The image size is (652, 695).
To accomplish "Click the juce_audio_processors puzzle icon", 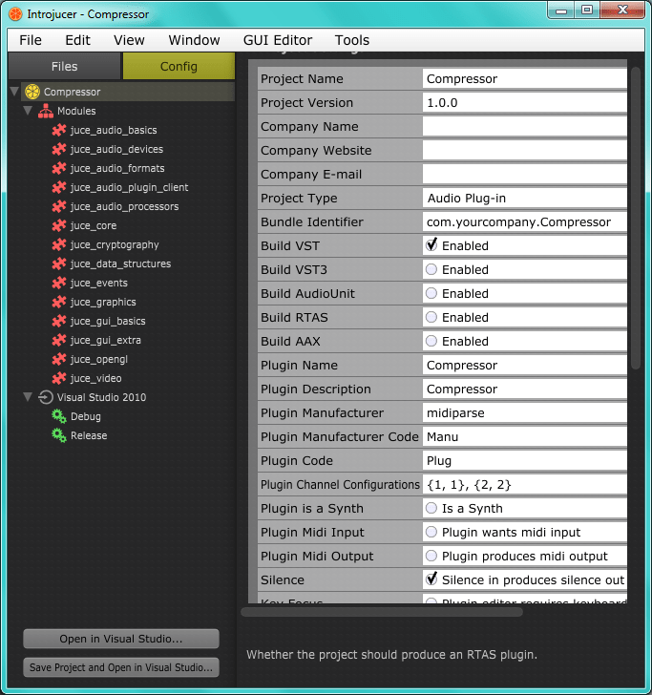I will point(59,206).
